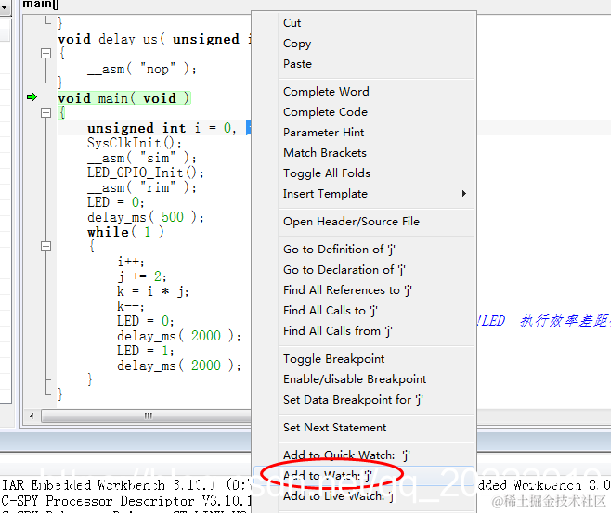Find All Calls to 'j'

point(330,311)
